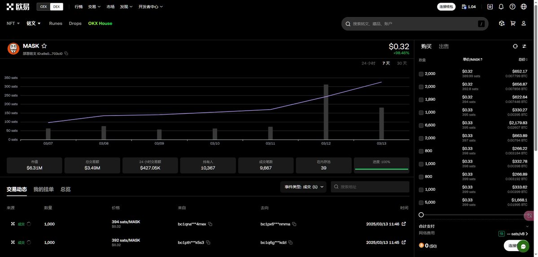The image size is (538, 257).
Task: Click the OKX logo
Action: (18, 7)
